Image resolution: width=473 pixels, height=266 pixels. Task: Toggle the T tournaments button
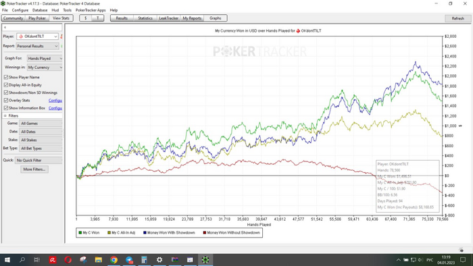pyautogui.click(x=98, y=18)
